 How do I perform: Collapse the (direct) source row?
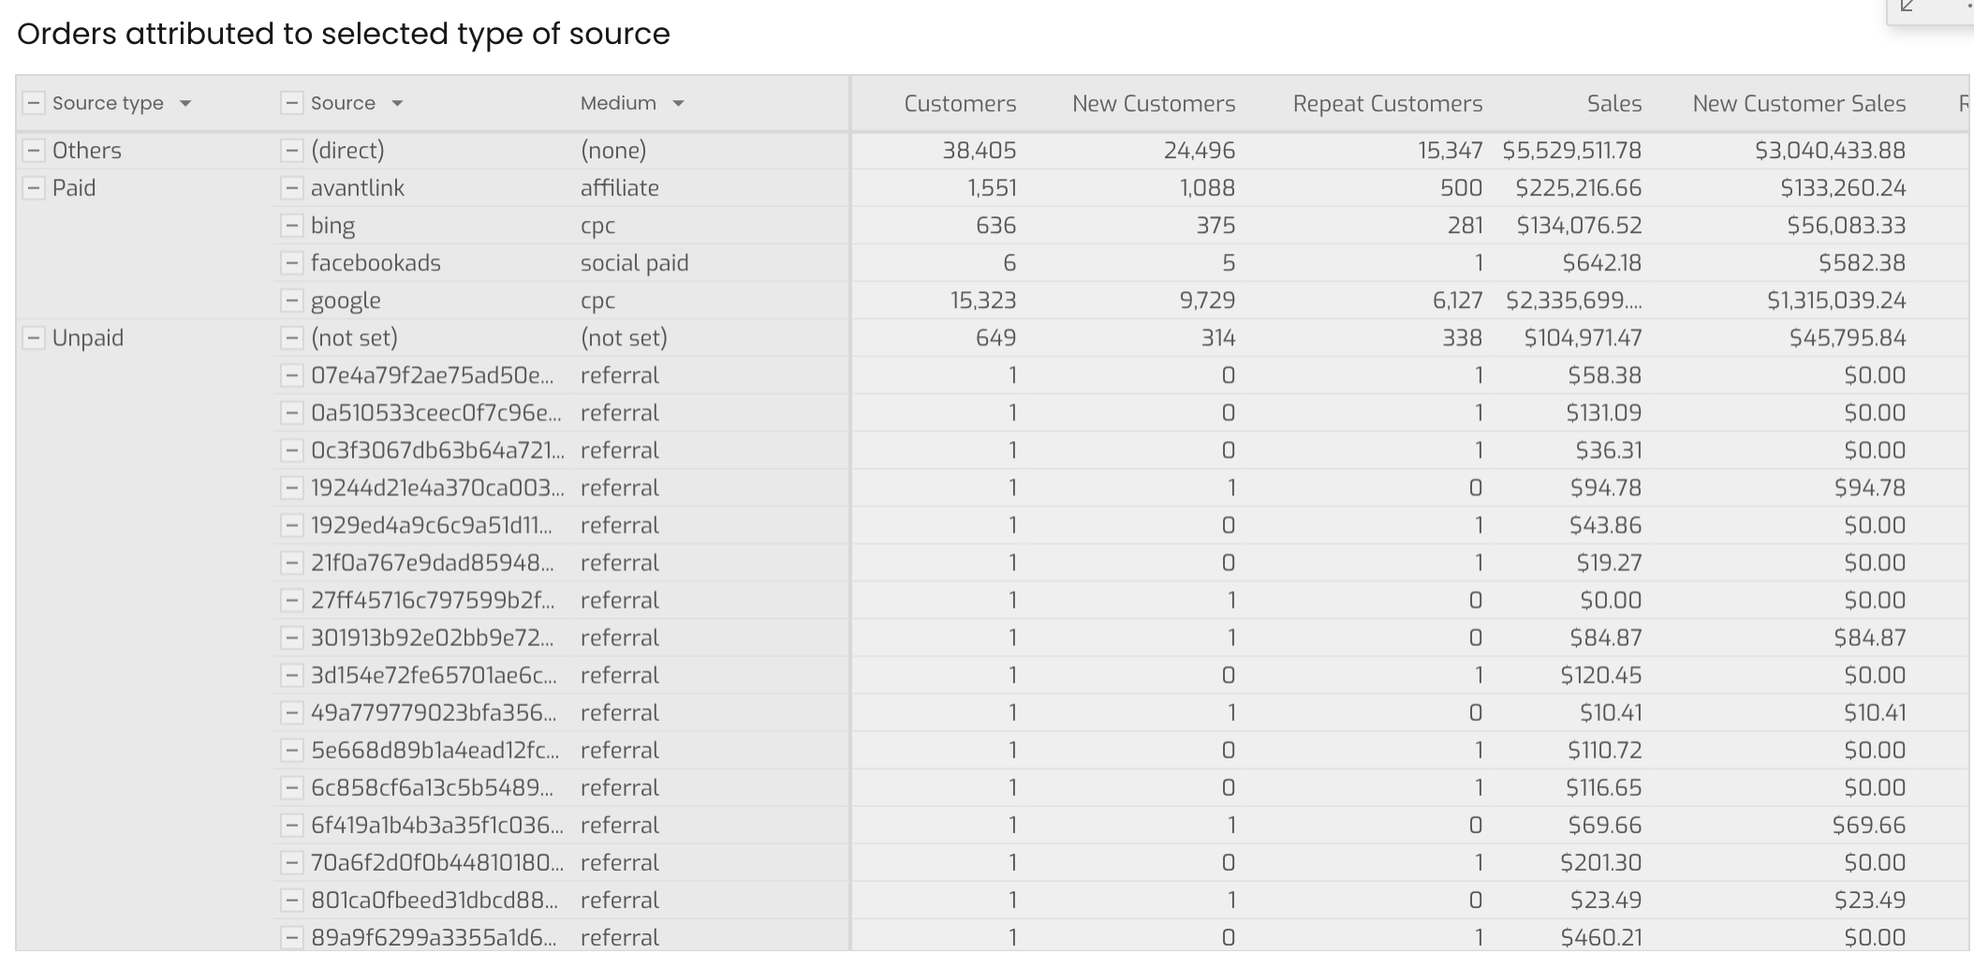click(x=292, y=150)
